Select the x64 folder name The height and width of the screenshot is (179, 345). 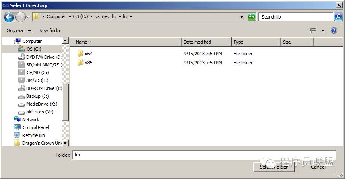pos(89,54)
